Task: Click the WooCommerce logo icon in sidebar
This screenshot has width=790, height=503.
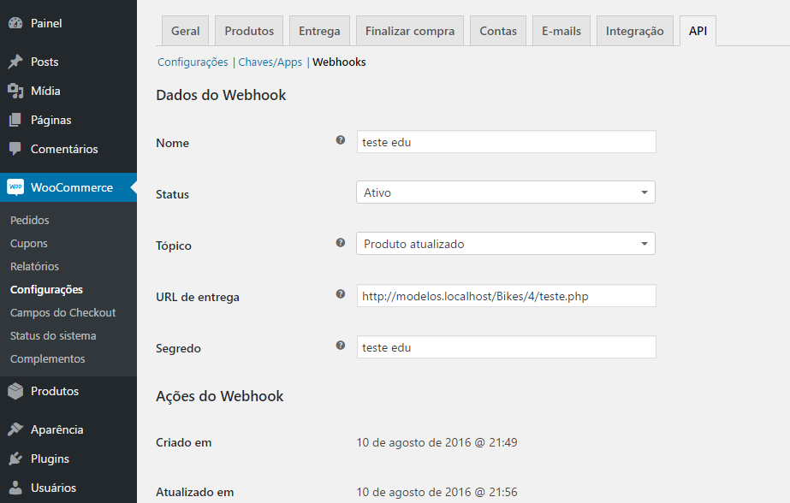Action: (17, 186)
